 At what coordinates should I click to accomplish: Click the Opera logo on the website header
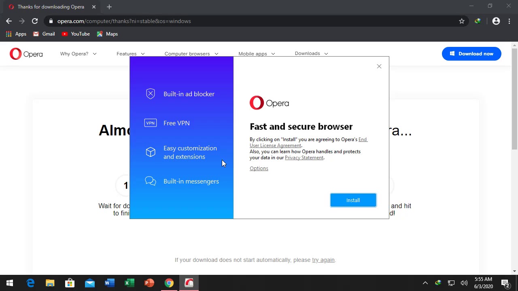(x=26, y=54)
